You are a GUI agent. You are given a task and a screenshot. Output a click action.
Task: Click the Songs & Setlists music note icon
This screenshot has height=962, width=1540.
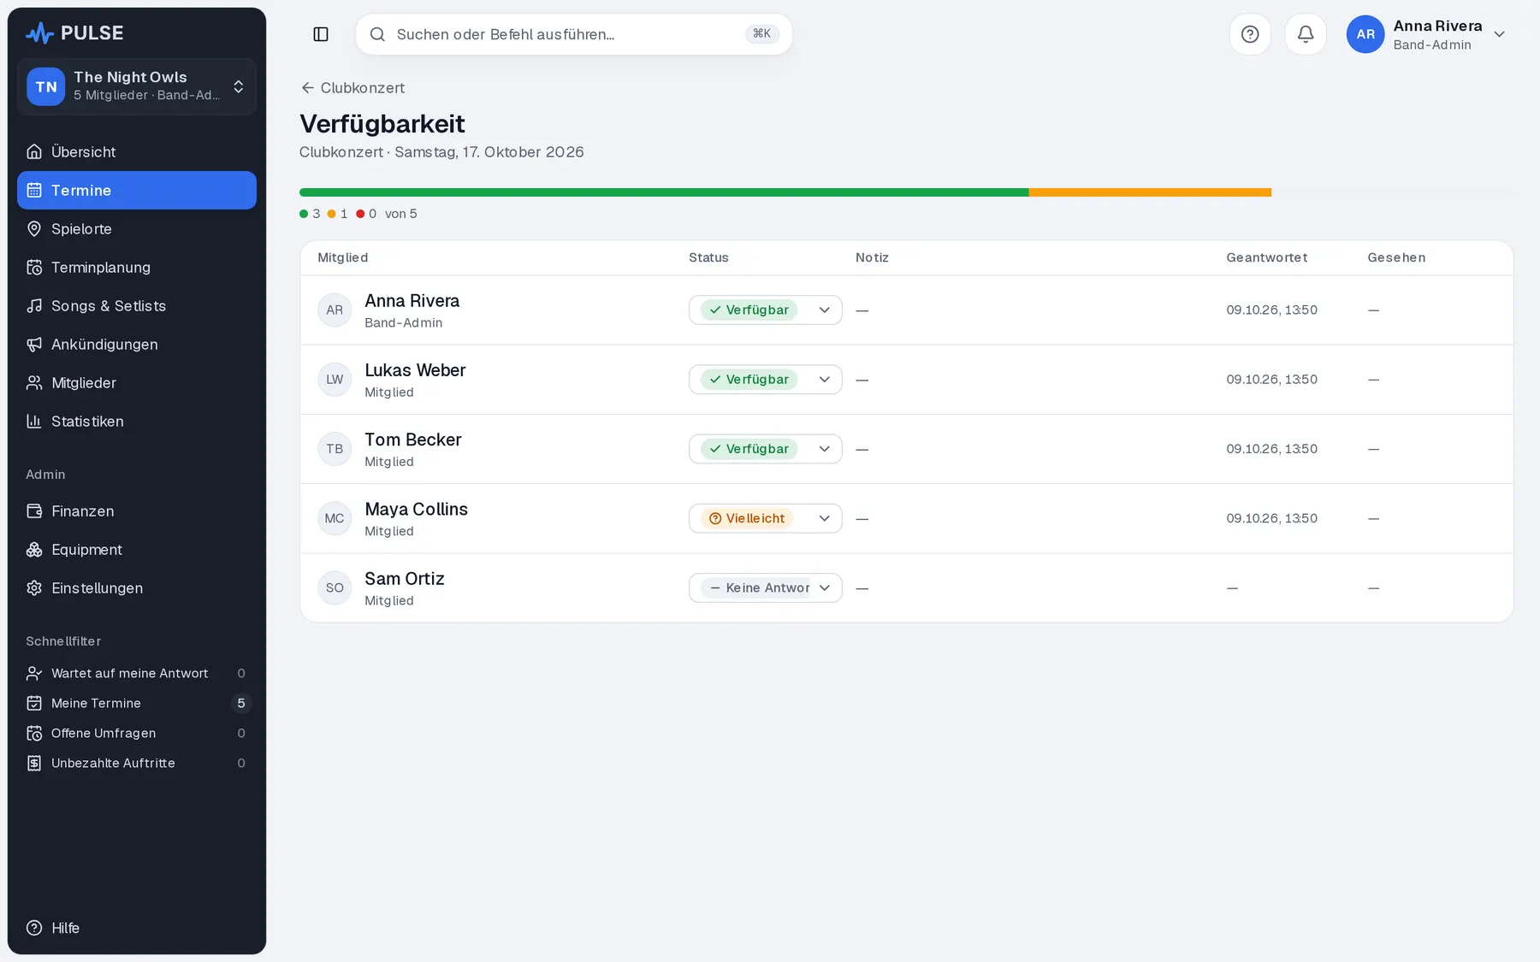(34, 305)
